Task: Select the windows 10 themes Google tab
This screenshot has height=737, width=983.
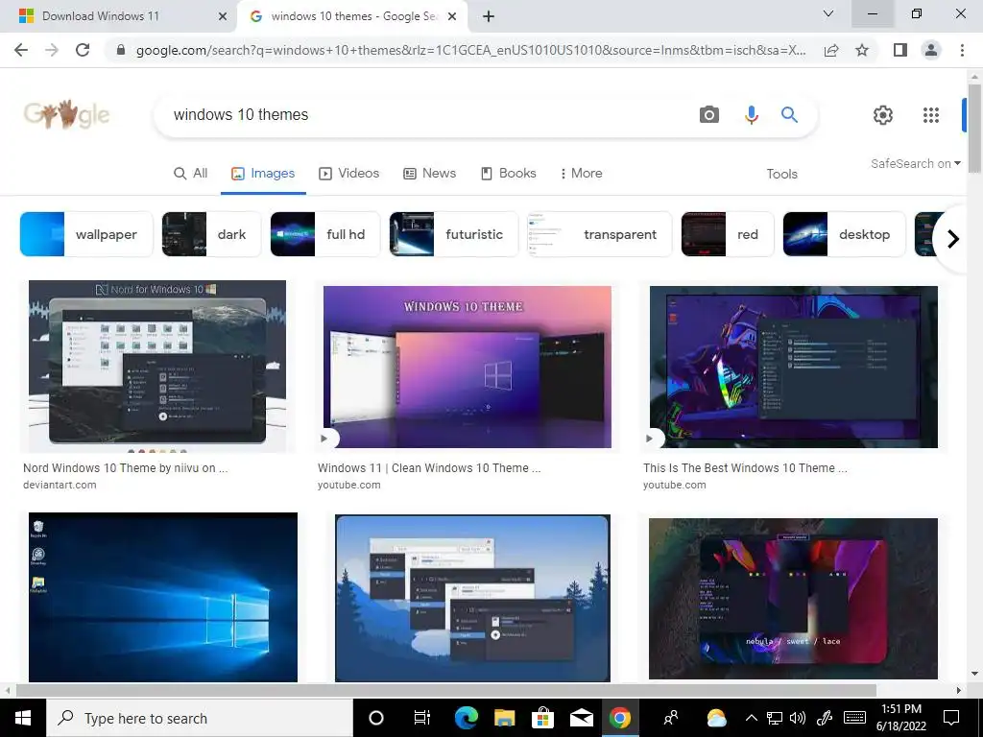Action: pos(352,16)
